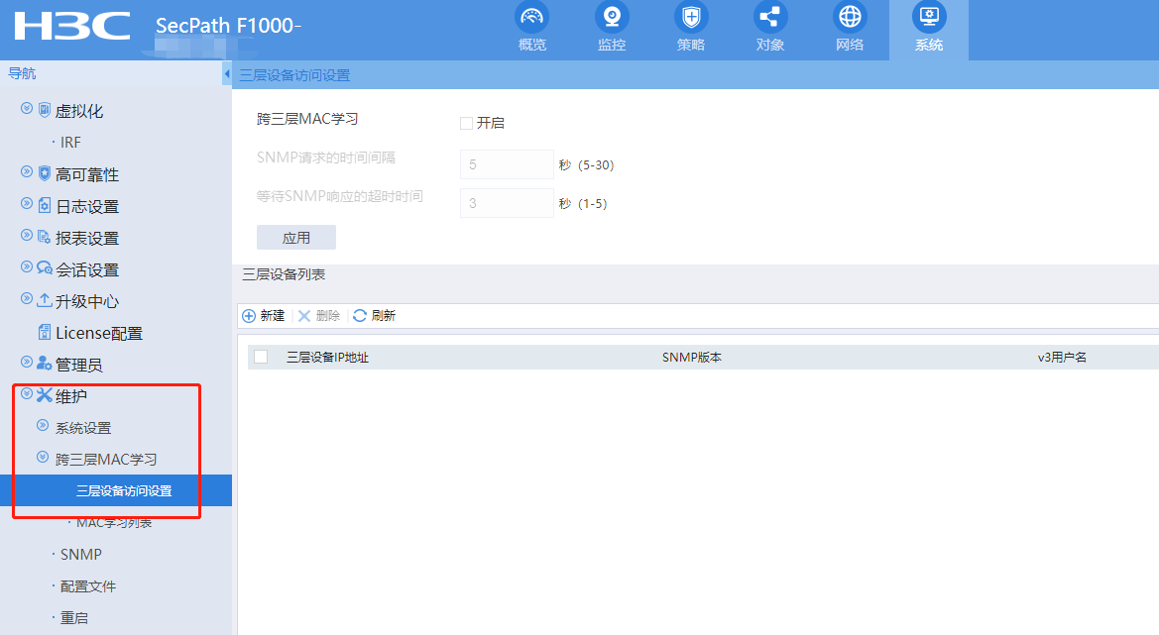Collapse the 维护 tree node
Viewport: 1159px width, 635px height.
click(x=27, y=393)
